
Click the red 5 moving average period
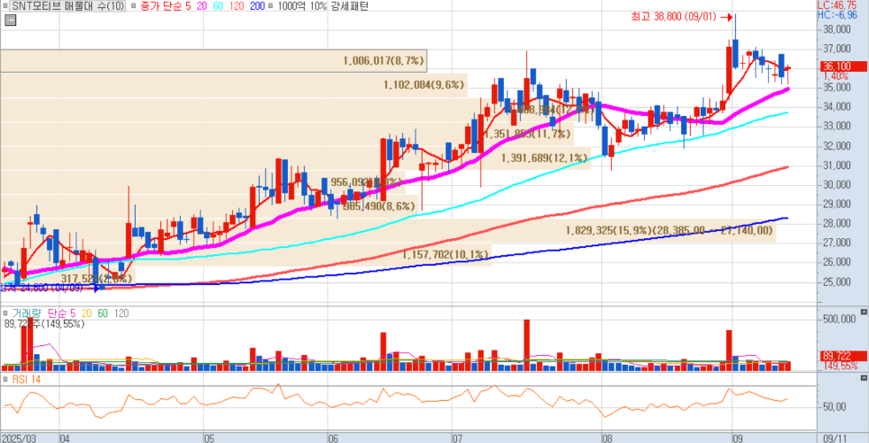[188, 5]
